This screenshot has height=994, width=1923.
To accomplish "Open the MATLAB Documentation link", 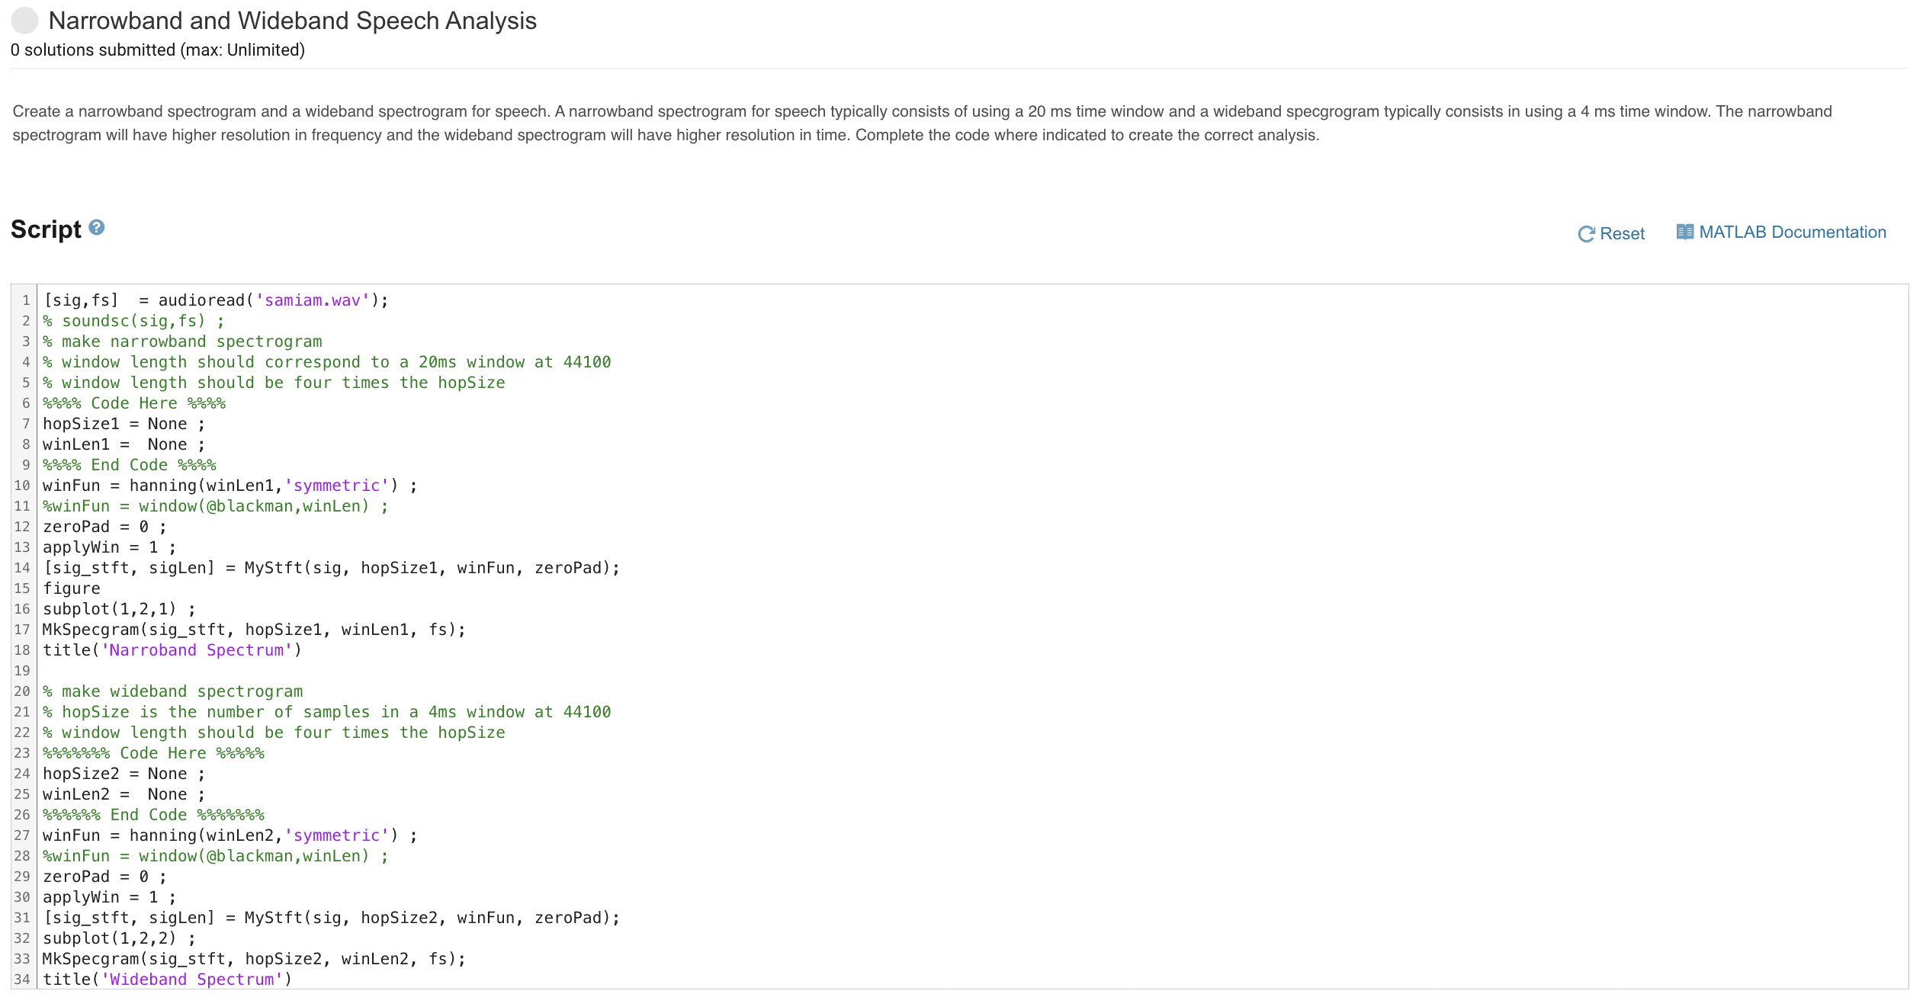I will click(x=1792, y=232).
